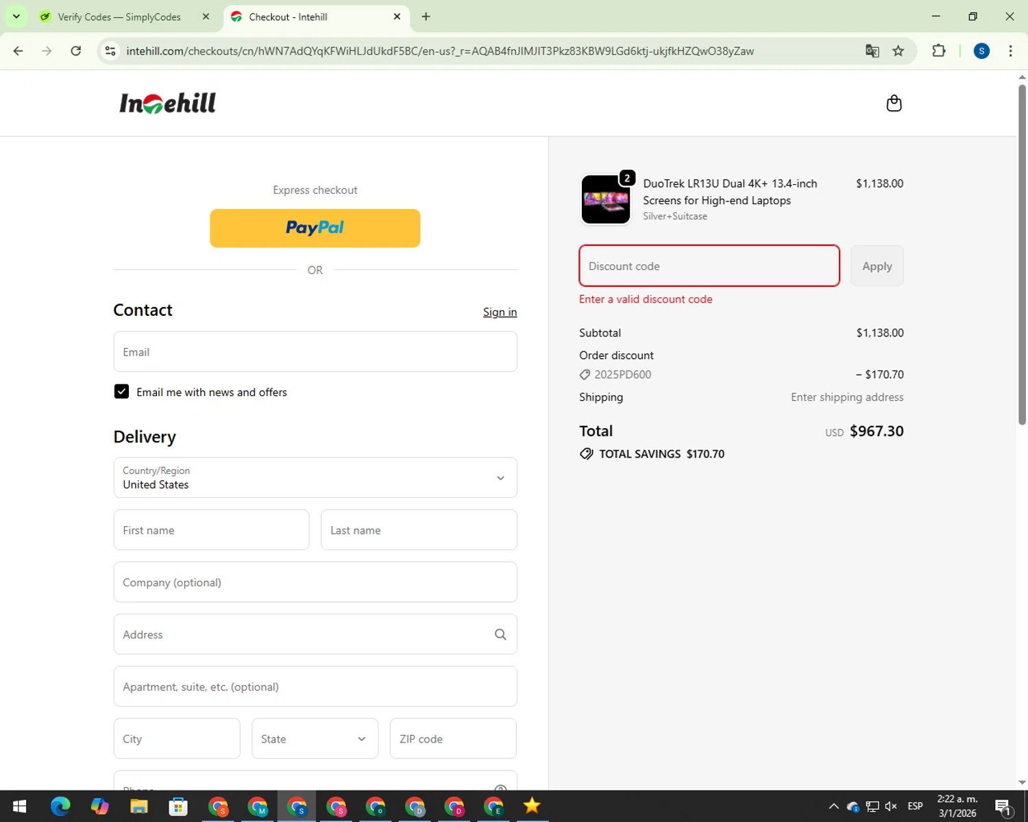The width and height of the screenshot is (1028, 822).
Task: Open the Chrome three-dot menu
Action: click(1010, 51)
